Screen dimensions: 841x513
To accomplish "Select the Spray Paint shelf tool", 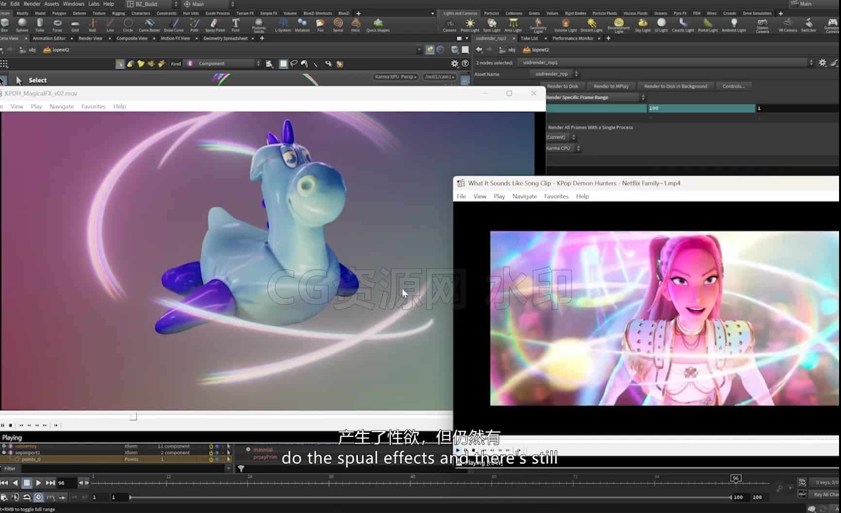I will (x=214, y=25).
